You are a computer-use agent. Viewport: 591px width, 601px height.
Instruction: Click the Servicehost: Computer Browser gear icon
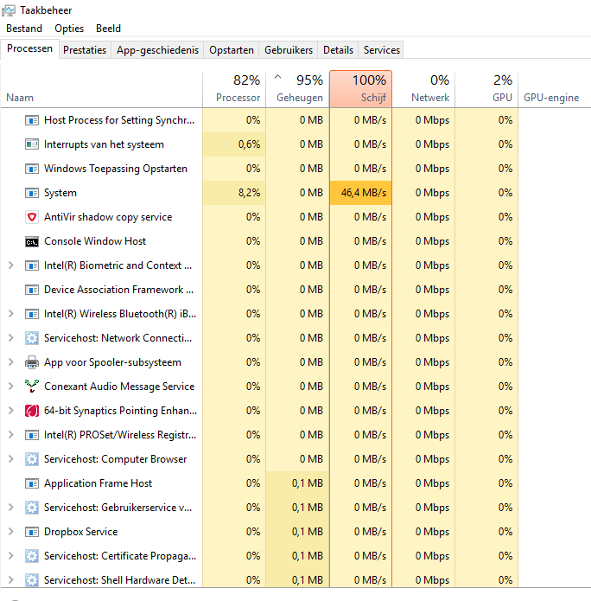pos(32,459)
